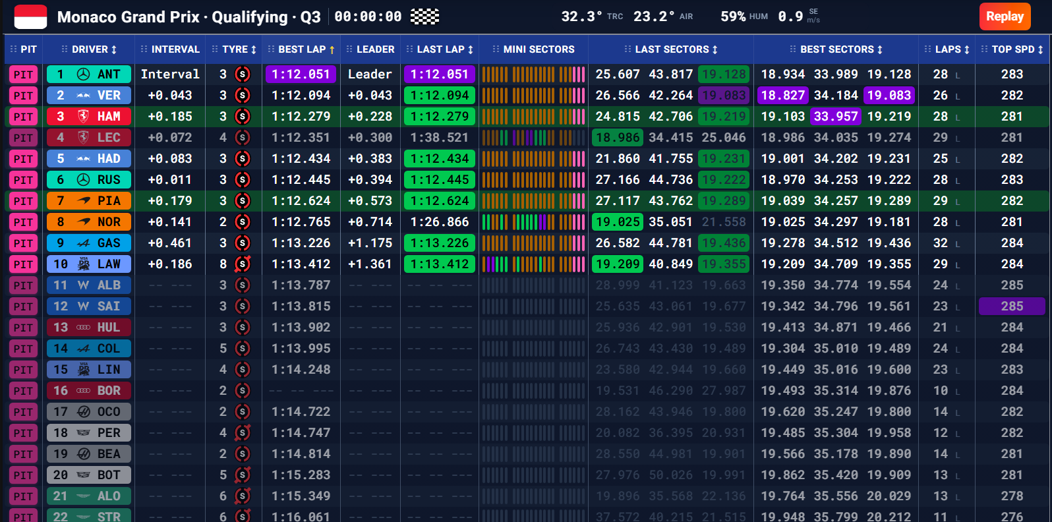Click the drag handle beside the PIT header
The width and height of the screenshot is (1052, 522).
pos(13,49)
